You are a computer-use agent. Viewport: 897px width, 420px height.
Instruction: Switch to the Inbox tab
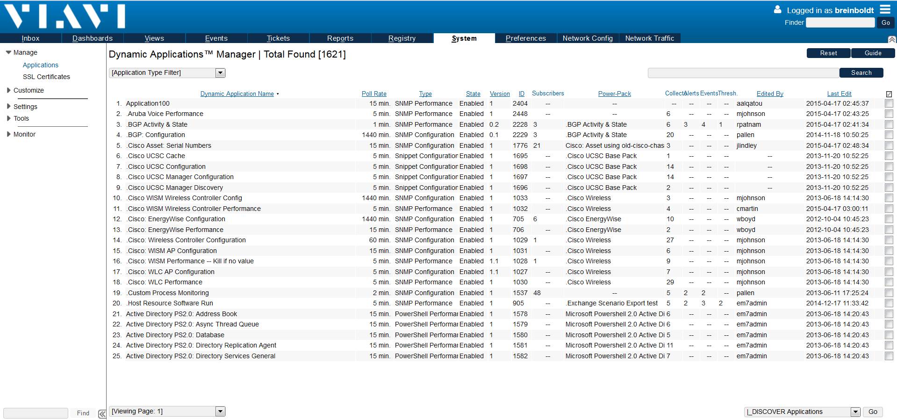(30, 38)
